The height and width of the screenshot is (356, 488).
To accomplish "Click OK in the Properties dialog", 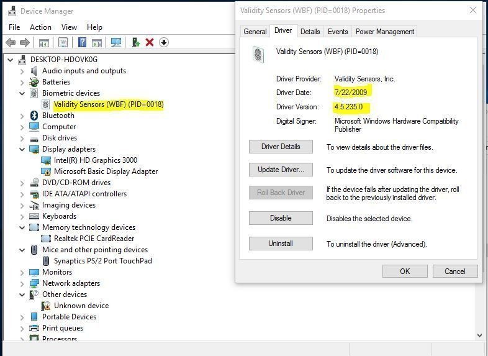I will pyautogui.click(x=405, y=272).
